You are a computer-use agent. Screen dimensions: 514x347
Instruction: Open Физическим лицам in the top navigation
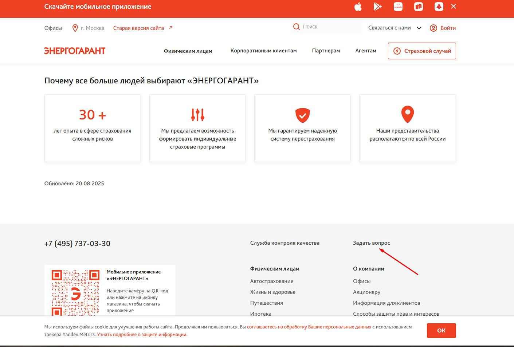point(188,51)
